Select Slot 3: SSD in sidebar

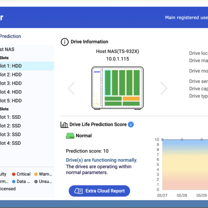coord(27,134)
